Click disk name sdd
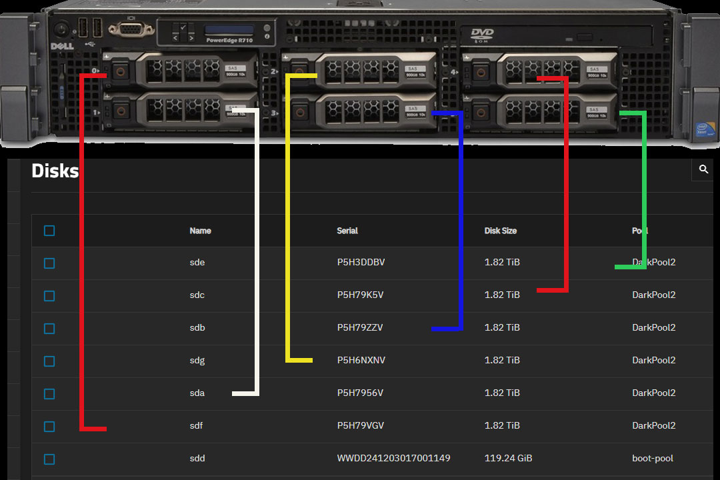 (197, 458)
